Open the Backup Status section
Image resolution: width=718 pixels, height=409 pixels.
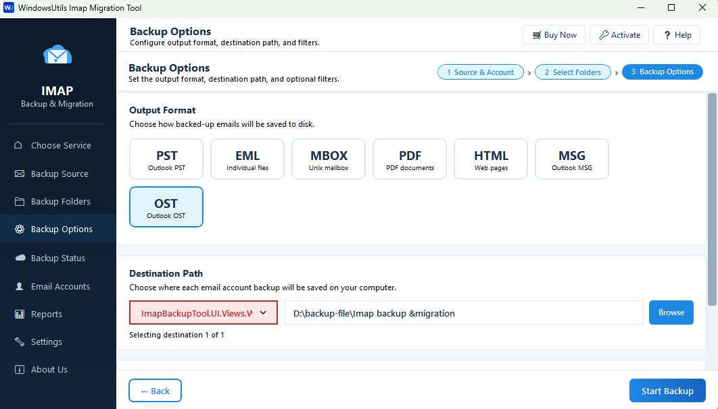(58, 258)
